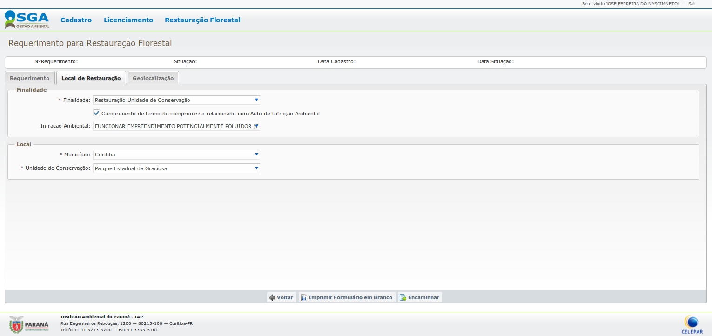Click the Parque Estadual da Graciosa value
Viewport: 712px width, 336px height.
coord(131,168)
